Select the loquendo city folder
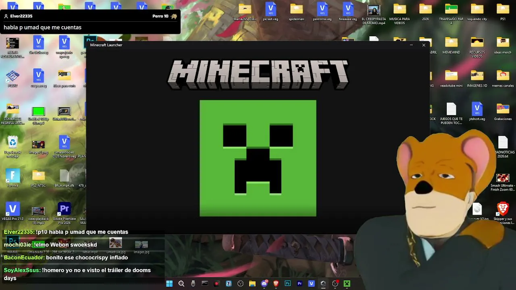The image size is (516, 290). click(477, 12)
